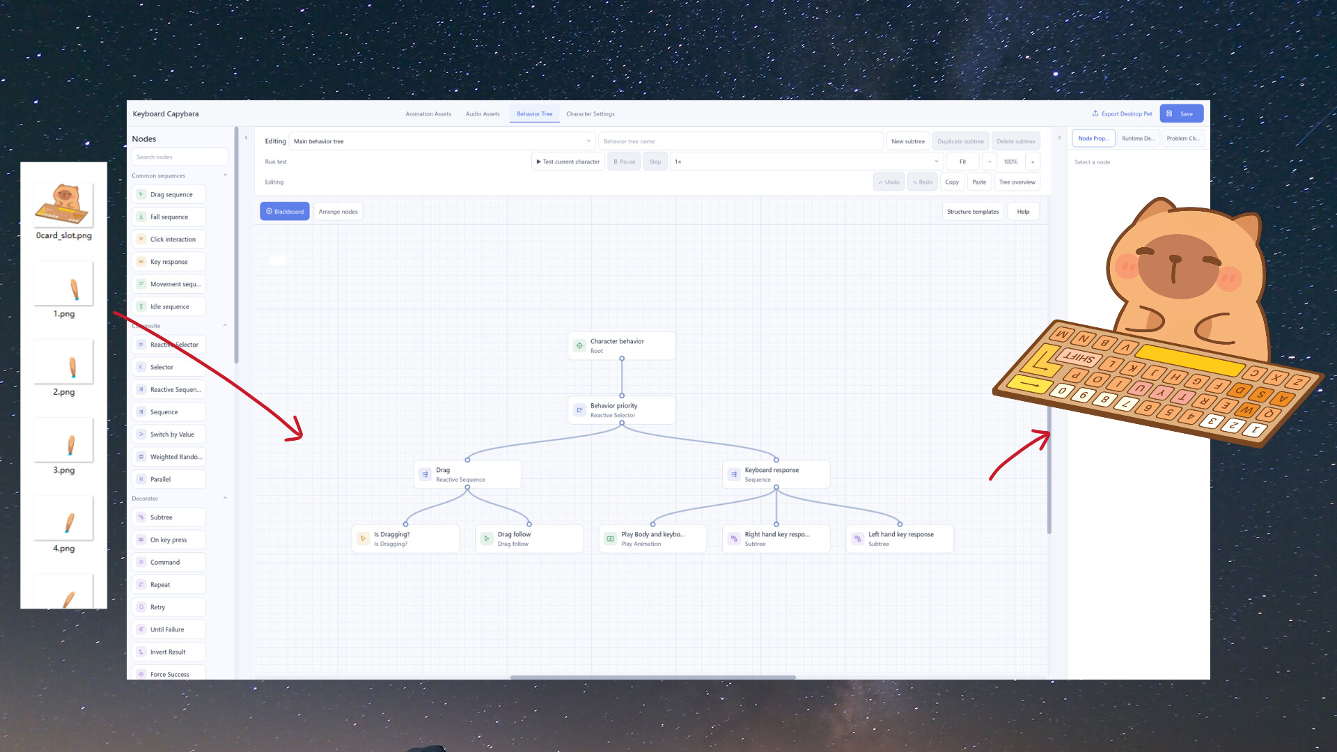
Task: Select the Play Body animation node icon
Action: pos(611,538)
